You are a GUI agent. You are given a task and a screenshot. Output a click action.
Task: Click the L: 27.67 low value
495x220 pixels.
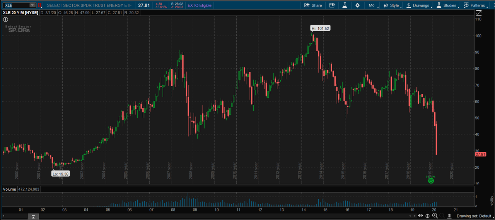pyautogui.click(x=99, y=13)
